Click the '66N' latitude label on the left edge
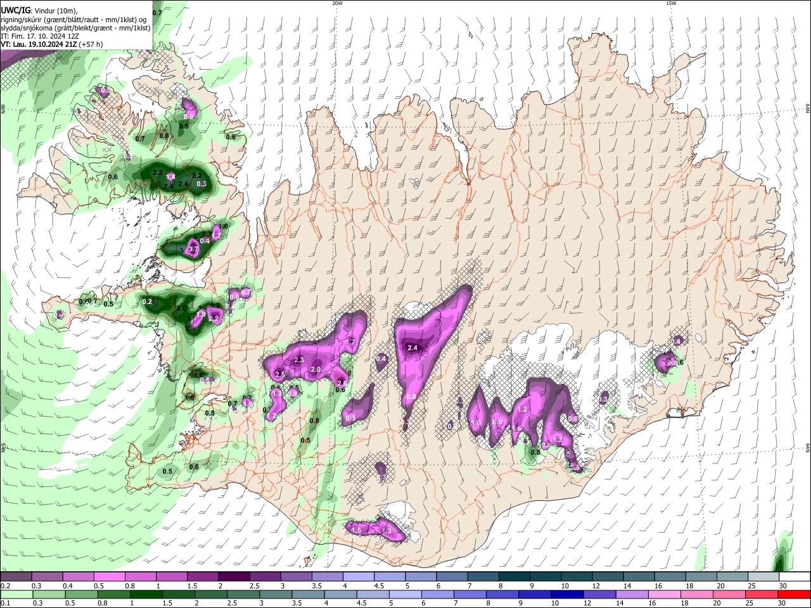This screenshot has height=608, width=811. pyautogui.click(x=3, y=109)
